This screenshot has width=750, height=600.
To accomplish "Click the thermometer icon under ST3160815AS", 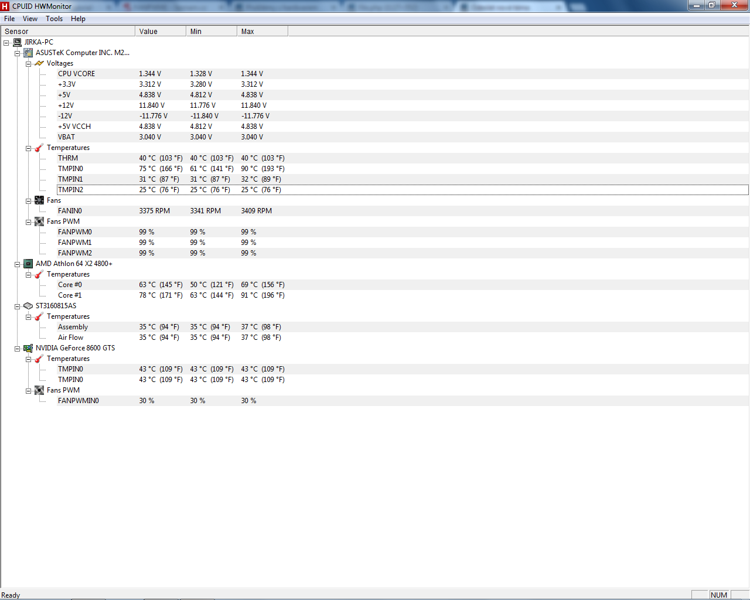I will pyautogui.click(x=39, y=316).
